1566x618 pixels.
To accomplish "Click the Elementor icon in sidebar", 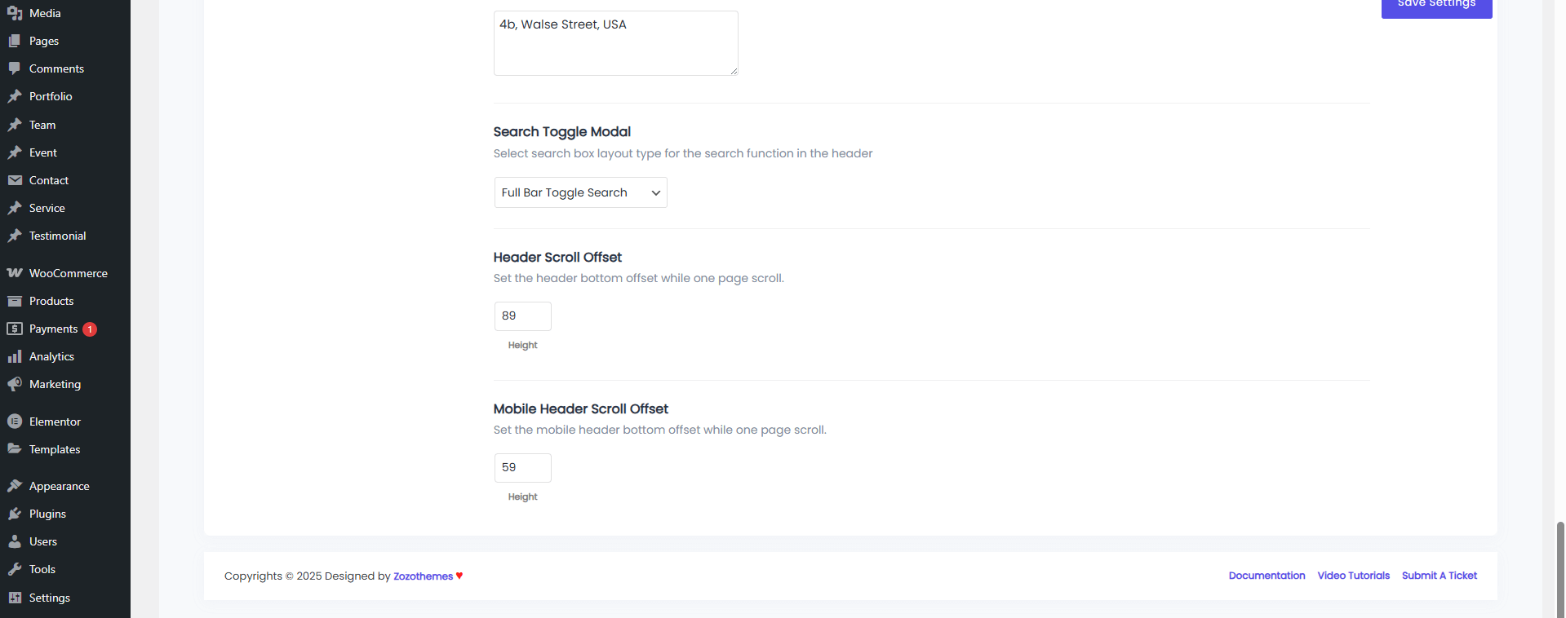I will click(x=15, y=422).
